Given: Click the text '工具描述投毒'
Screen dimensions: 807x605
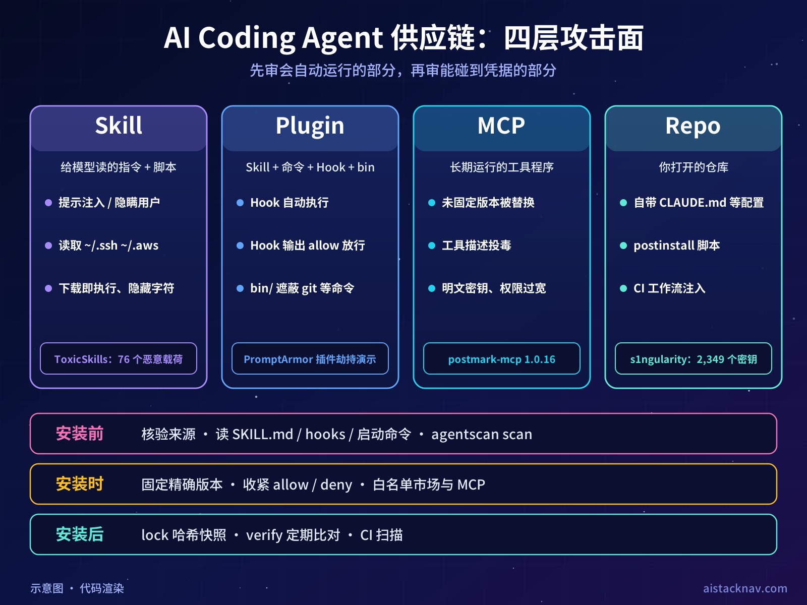Looking at the screenshot, I should coord(477,246).
